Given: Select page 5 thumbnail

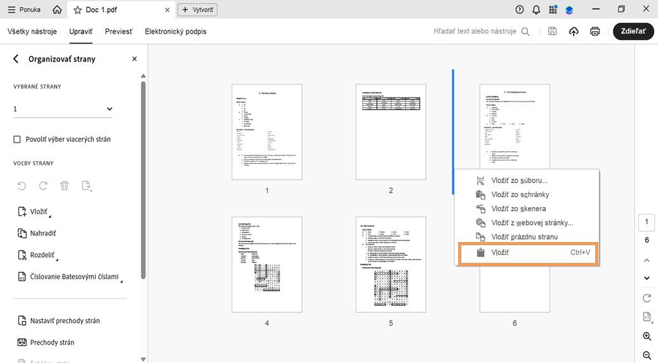Looking at the screenshot, I should [x=391, y=265].
